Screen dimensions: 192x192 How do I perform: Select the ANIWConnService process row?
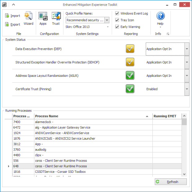coord(97,133)
